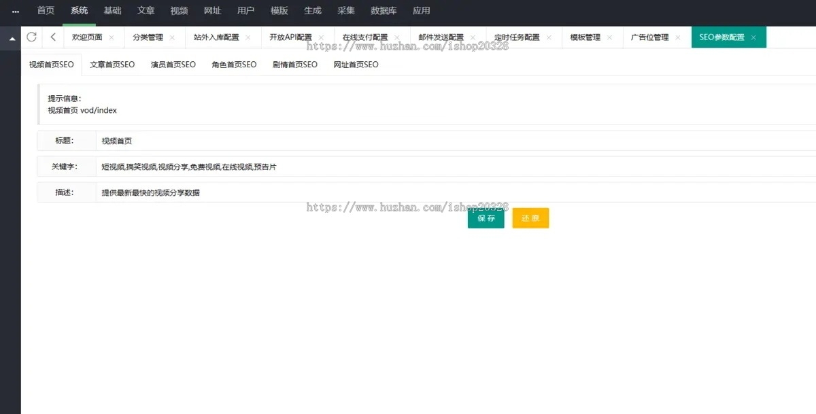Open 文章 in the top menu
This screenshot has height=414, width=816.
tap(146, 11)
